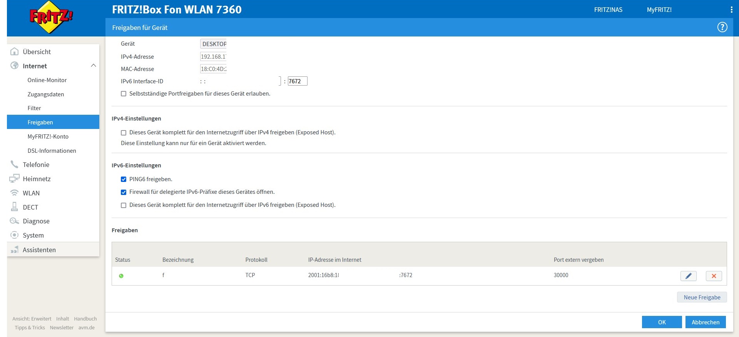Open Handbuch footer link
Viewport: 739px width, 337px height.
(85, 319)
